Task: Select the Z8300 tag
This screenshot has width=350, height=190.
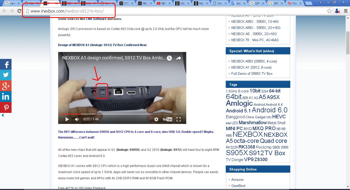Action: (x=261, y=160)
